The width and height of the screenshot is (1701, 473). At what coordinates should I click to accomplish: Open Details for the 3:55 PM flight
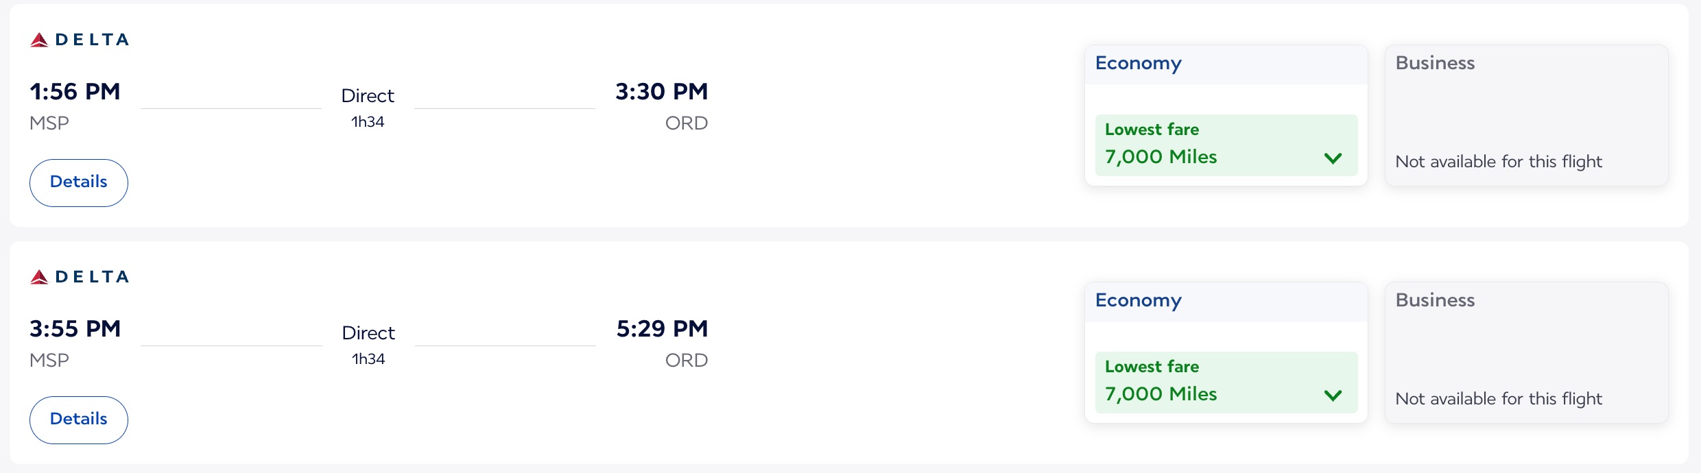click(79, 420)
